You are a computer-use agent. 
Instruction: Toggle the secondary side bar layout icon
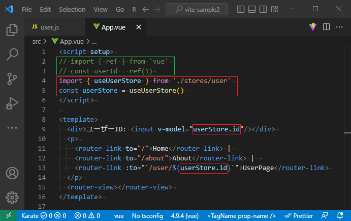263,9
